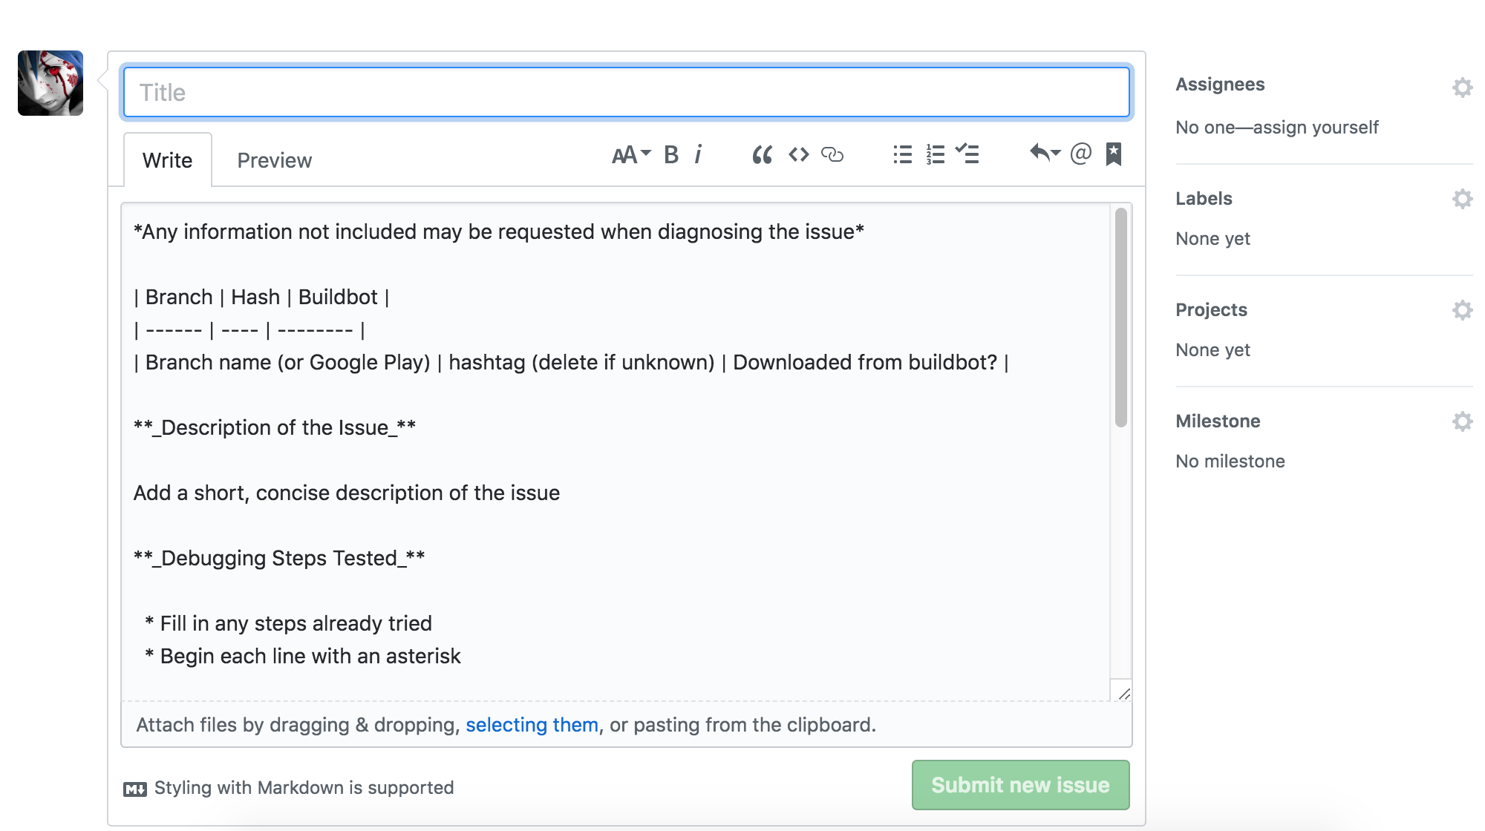Insert a blockquote
This screenshot has height=831, width=1485.
pyautogui.click(x=763, y=154)
